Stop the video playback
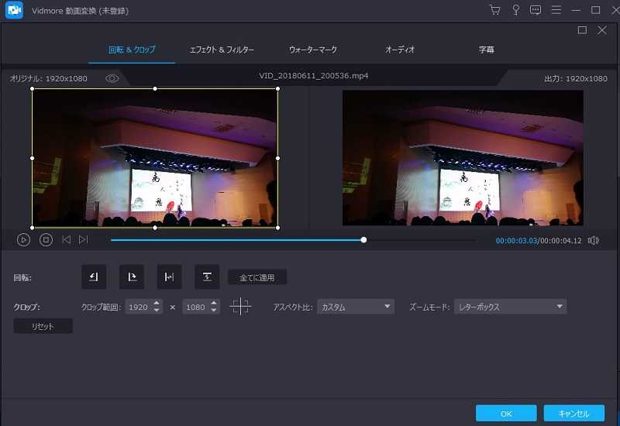 pyautogui.click(x=46, y=240)
